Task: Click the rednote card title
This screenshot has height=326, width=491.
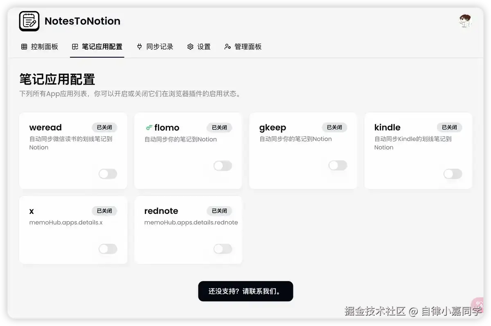Action: pos(161,211)
